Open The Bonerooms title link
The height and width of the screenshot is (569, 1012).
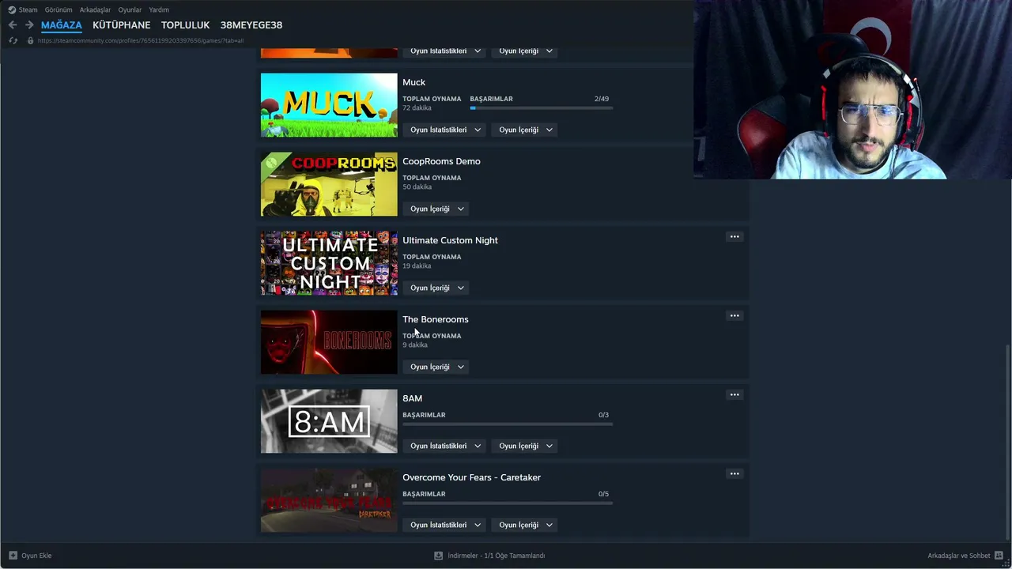(x=436, y=319)
